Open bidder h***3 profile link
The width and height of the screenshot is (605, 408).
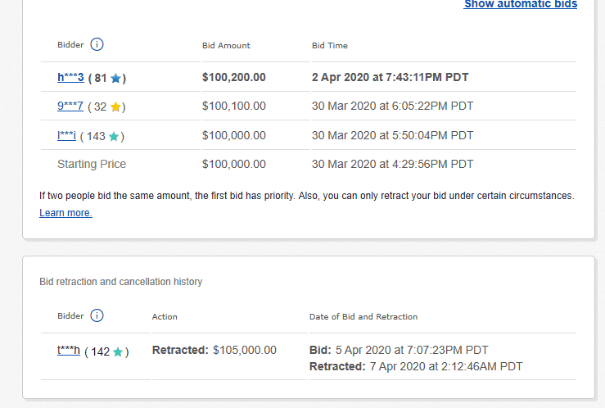pyautogui.click(x=70, y=77)
